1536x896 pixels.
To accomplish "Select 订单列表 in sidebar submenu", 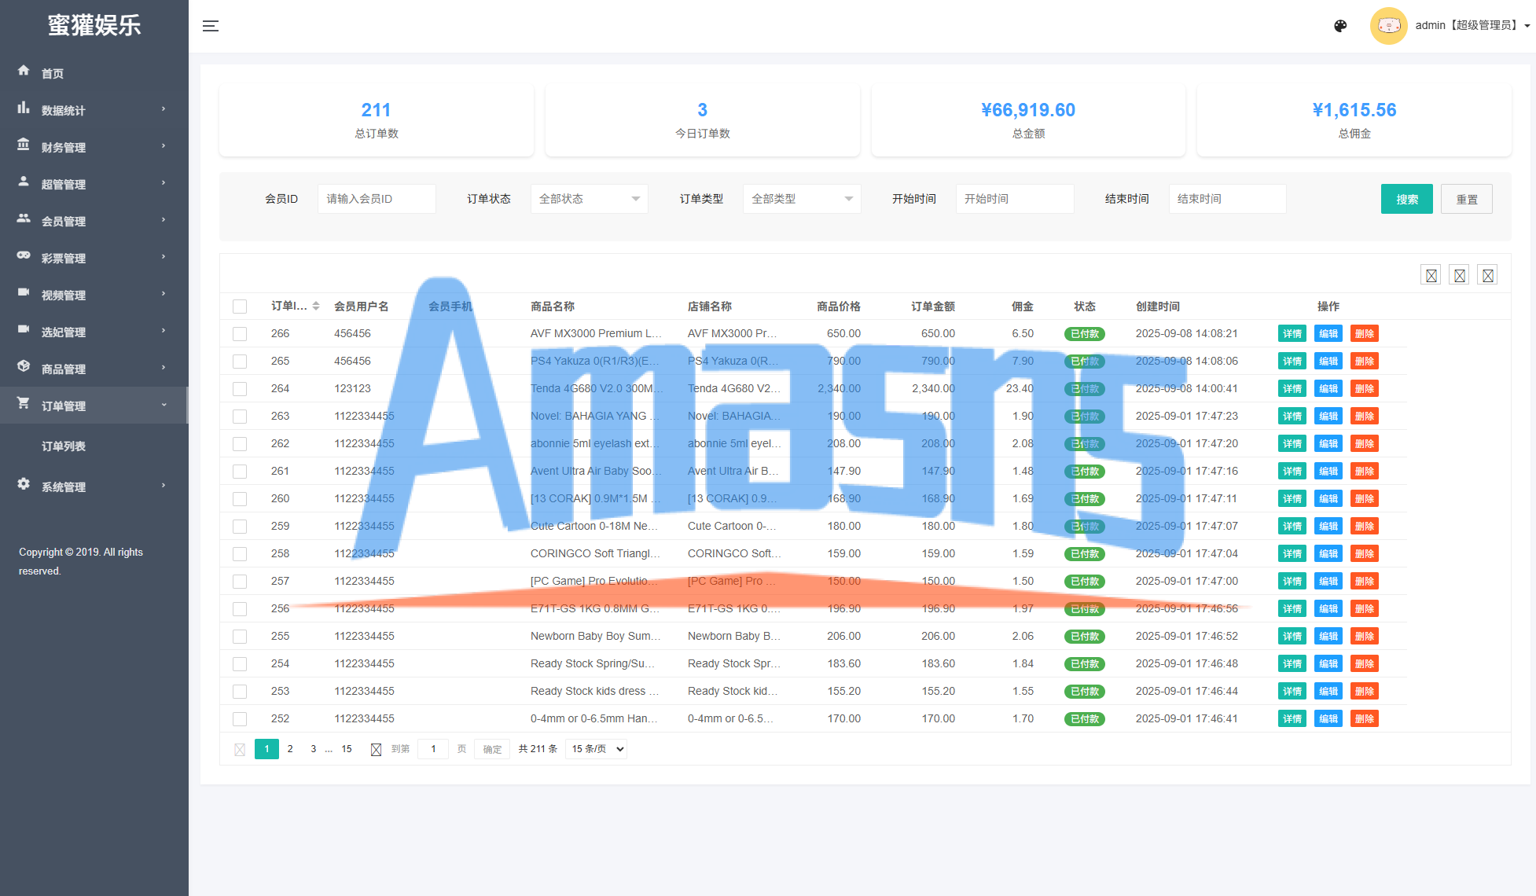I will click(64, 446).
